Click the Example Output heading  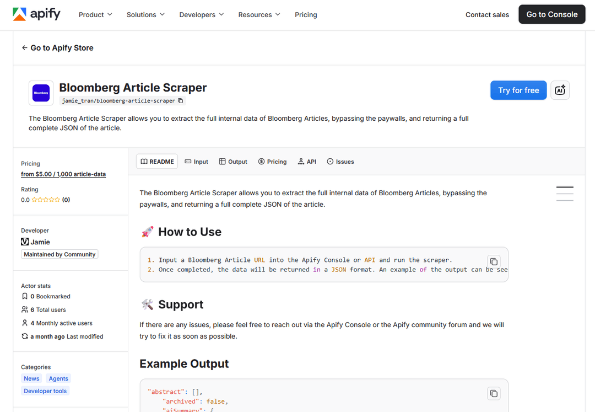pos(184,364)
